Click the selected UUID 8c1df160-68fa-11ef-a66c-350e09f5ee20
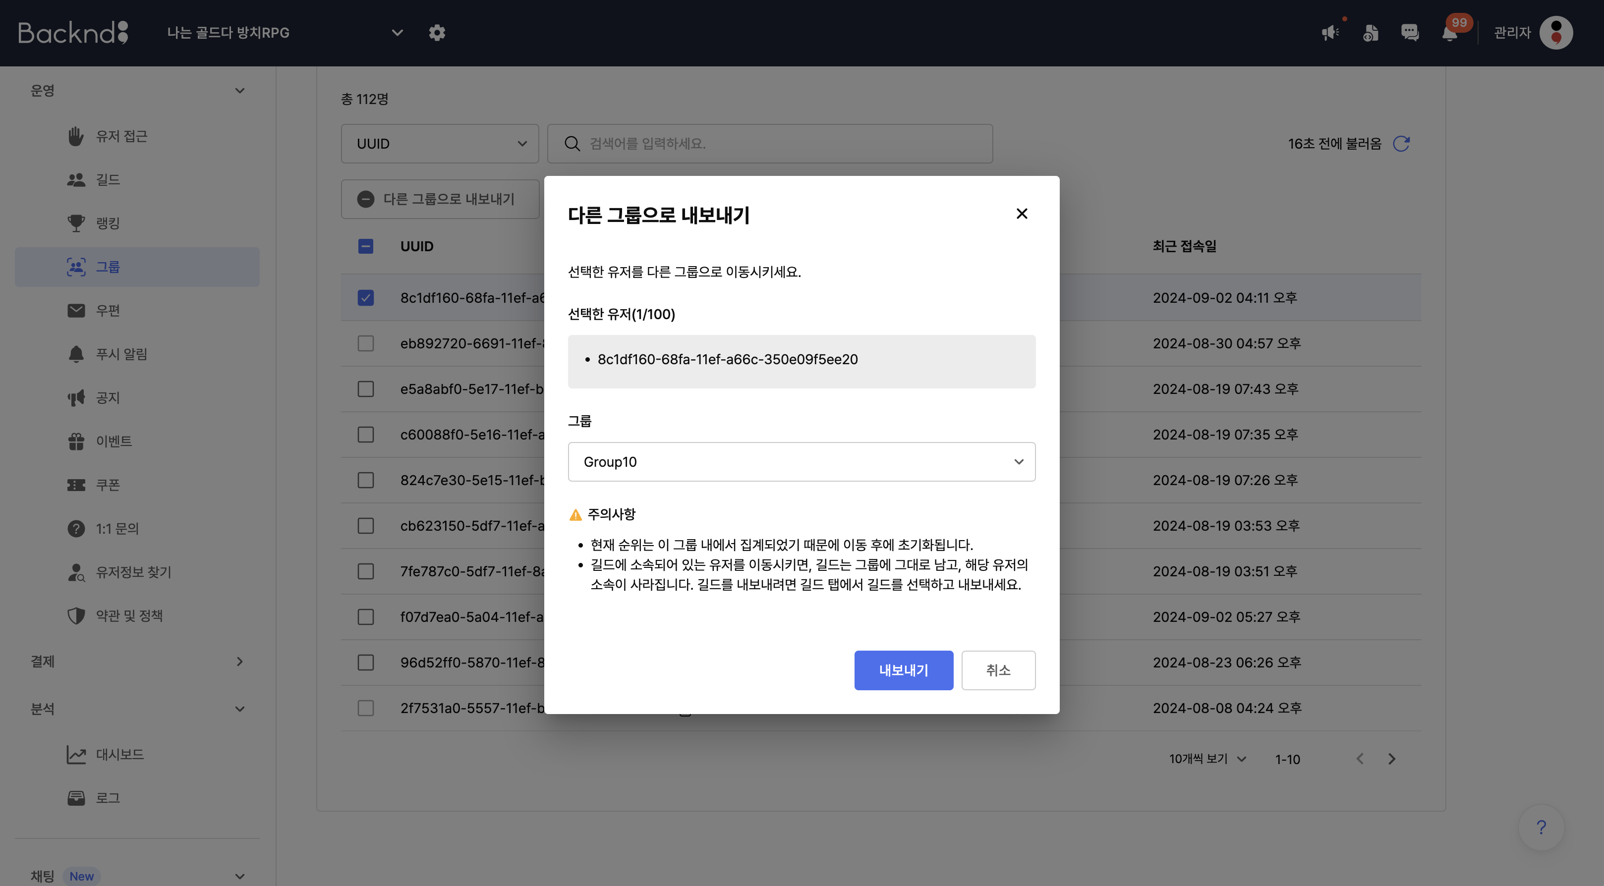 coord(727,359)
